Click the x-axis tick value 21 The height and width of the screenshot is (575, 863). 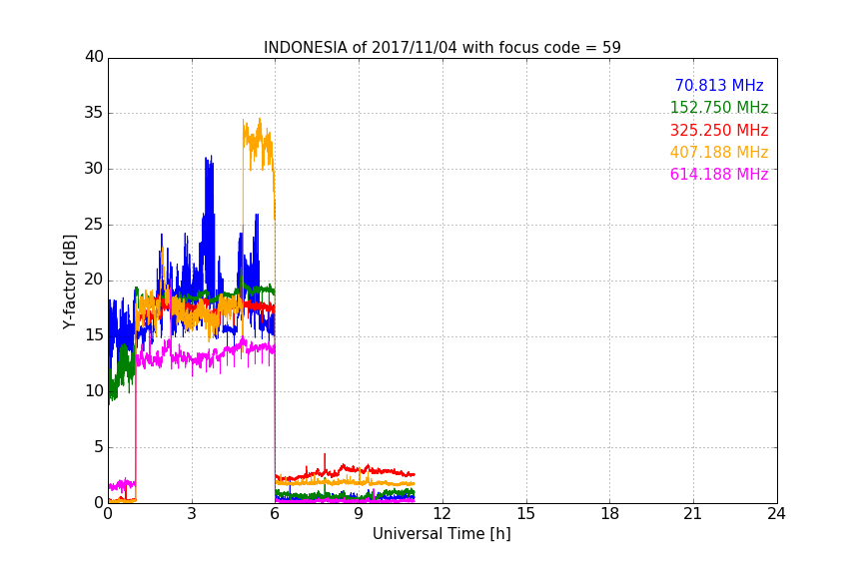click(693, 514)
